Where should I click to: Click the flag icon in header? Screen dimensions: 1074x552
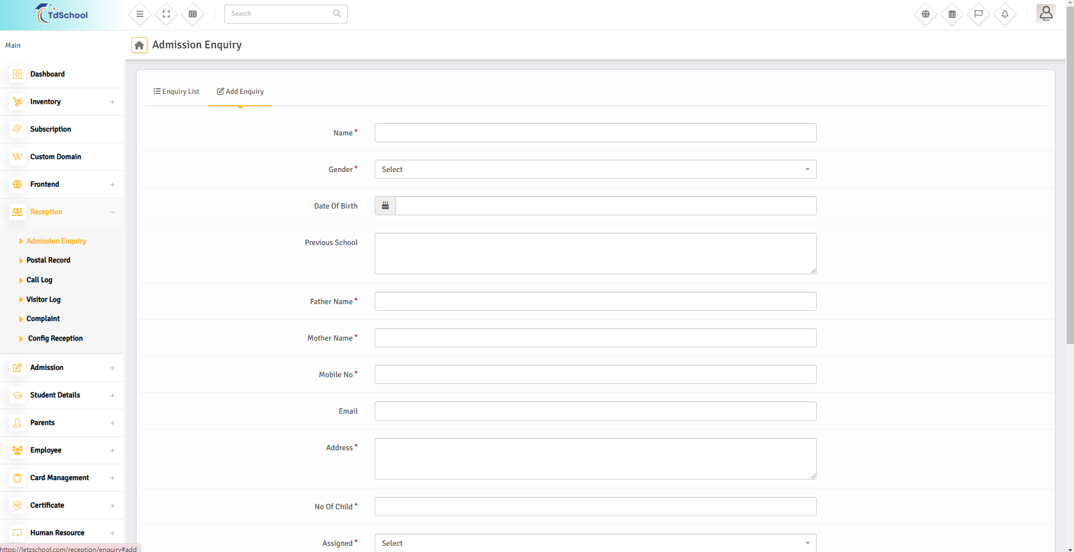coord(979,14)
